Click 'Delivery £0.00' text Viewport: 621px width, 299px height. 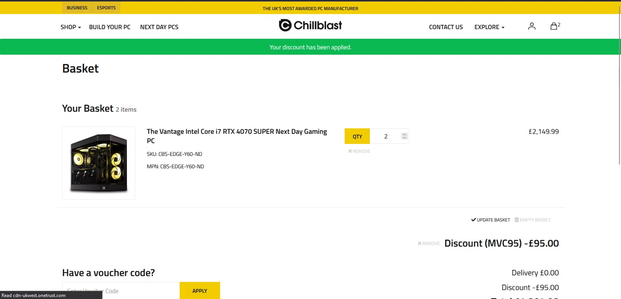(x=535, y=273)
